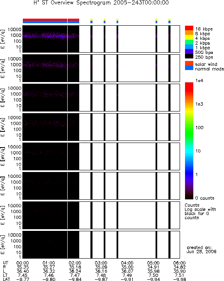The height and width of the screenshot is (281, 224).
Task: Click the UT tick label '02:00'
Action: click(75, 263)
